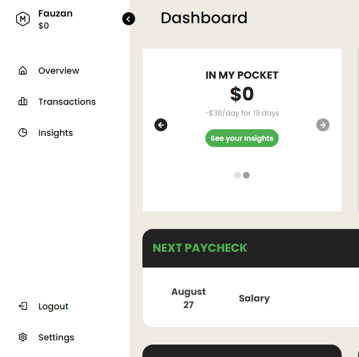Go to previous card with left arrow
Screen dimensions: 359x357
tap(161, 125)
